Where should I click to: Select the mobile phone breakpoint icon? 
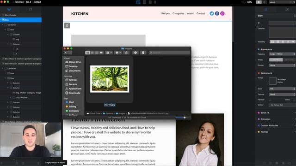click(155, 2)
